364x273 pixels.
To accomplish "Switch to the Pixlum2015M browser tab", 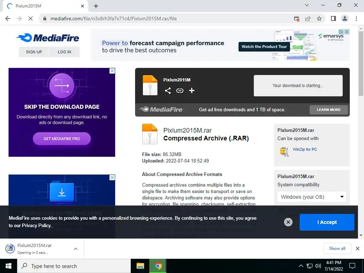I will 45,6.
